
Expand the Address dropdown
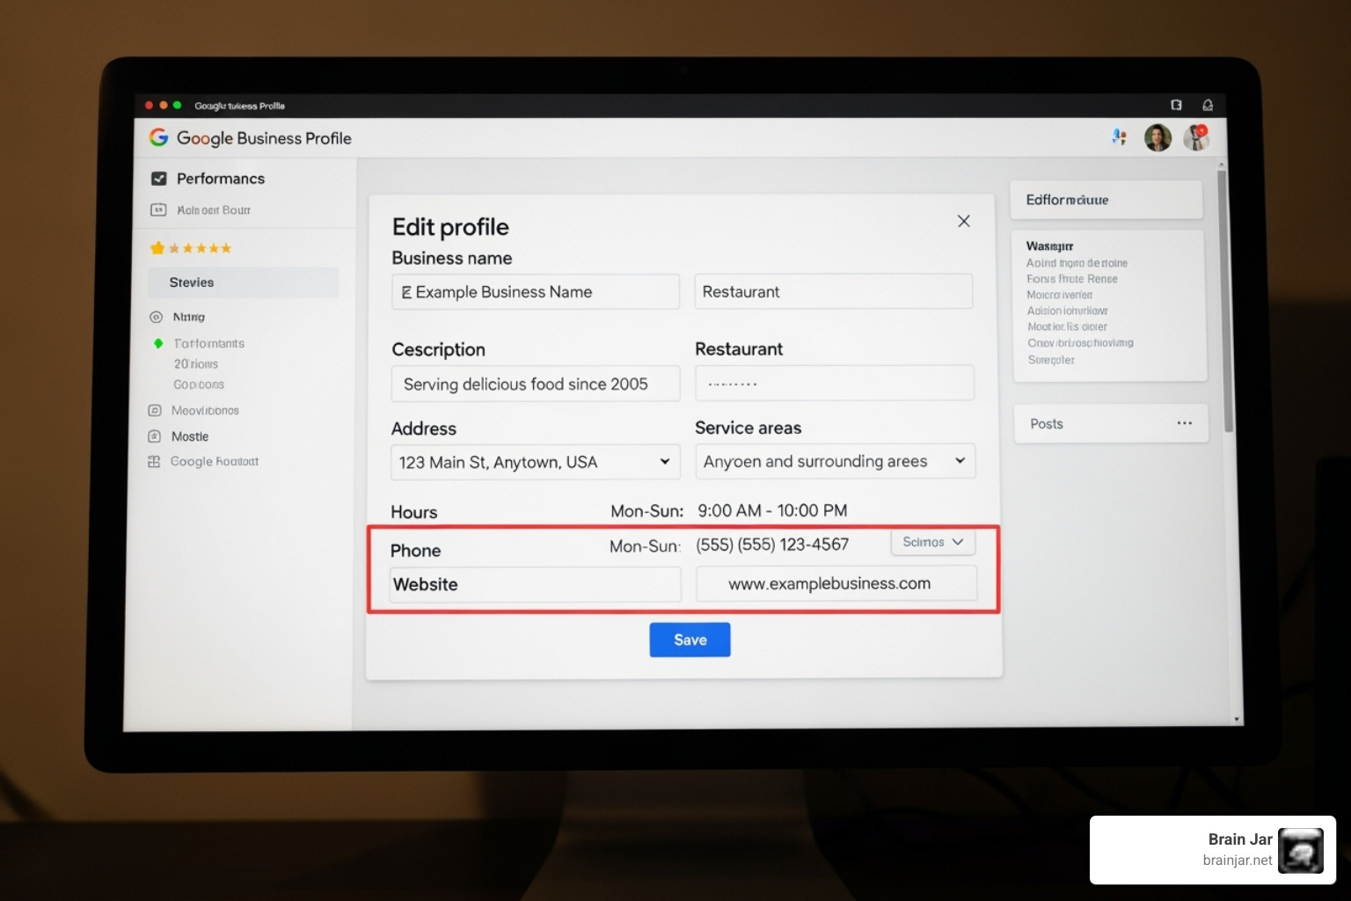pyautogui.click(x=665, y=462)
